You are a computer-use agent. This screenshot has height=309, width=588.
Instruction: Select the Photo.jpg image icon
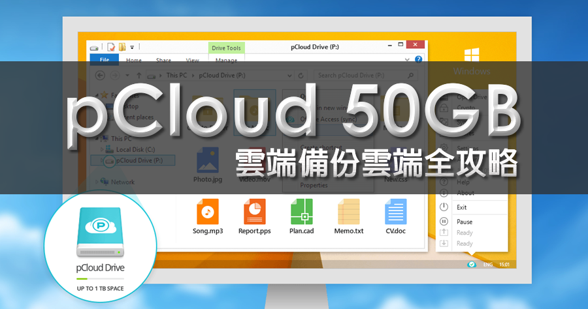[x=208, y=160]
